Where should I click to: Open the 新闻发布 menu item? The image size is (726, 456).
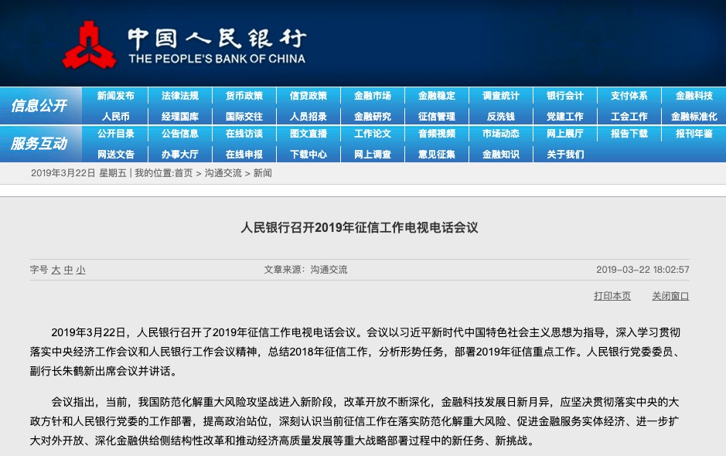pyautogui.click(x=115, y=96)
